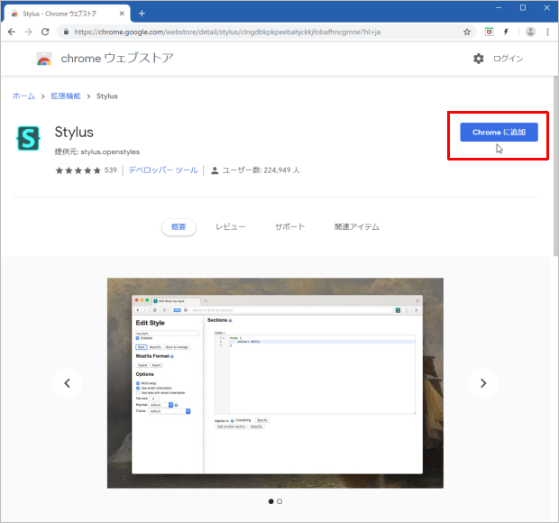
Task: Open Chrome three-dot menu
Action: (x=547, y=32)
